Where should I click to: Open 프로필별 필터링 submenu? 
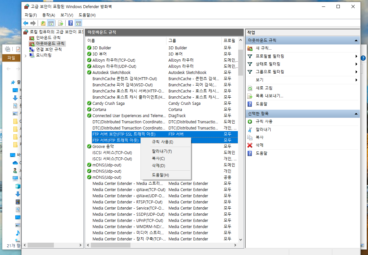click(270, 56)
